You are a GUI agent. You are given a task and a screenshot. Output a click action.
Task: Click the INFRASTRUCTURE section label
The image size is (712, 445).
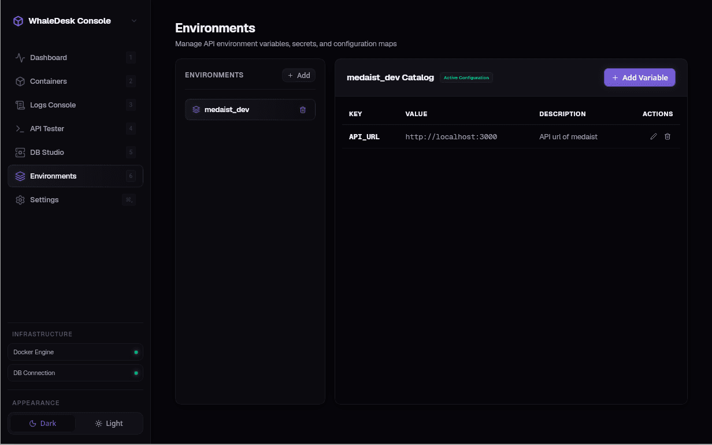point(42,334)
